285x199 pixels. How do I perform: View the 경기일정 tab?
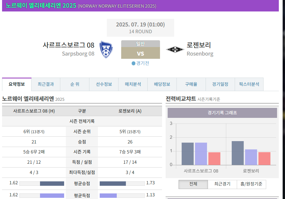(220, 84)
